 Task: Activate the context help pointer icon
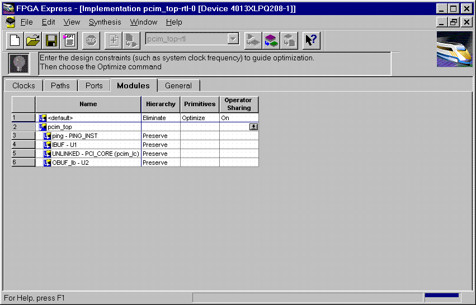coord(310,40)
